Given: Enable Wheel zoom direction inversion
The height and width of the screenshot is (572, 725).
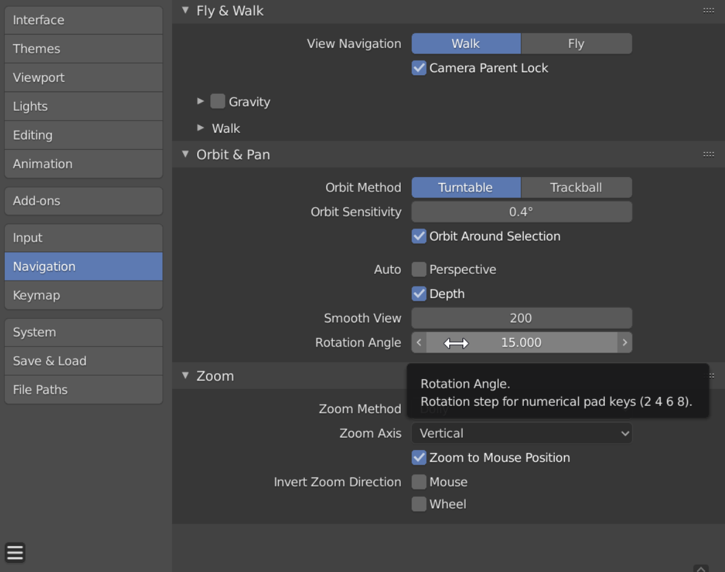Looking at the screenshot, I should (x=419, y=504).
